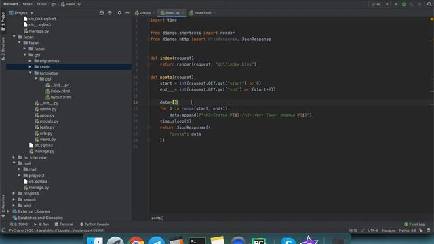Toggle the Favorites tool window side button

[3, 206]
